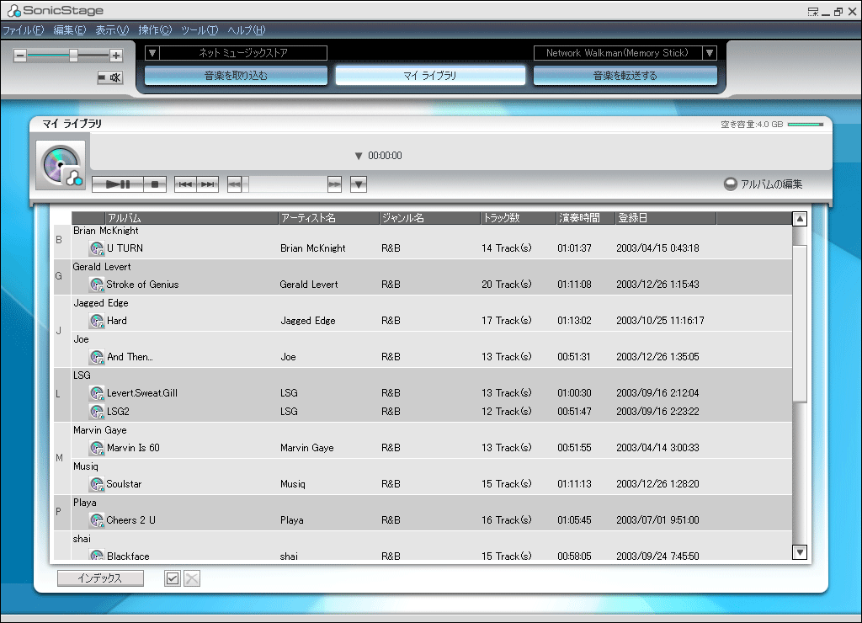Click the Soulstar album icon

(97, 484)
